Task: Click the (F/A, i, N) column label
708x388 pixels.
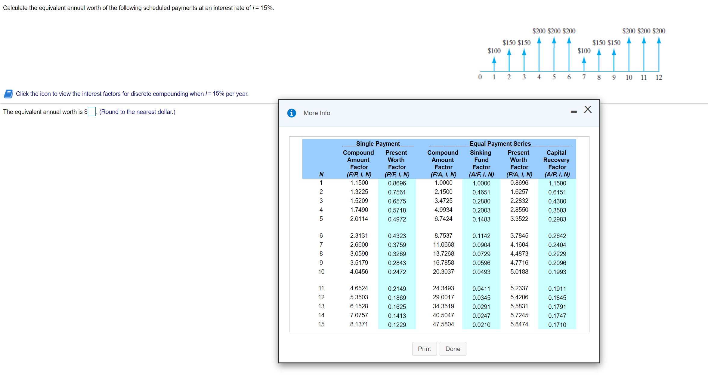Action: (x=444, y=174)
